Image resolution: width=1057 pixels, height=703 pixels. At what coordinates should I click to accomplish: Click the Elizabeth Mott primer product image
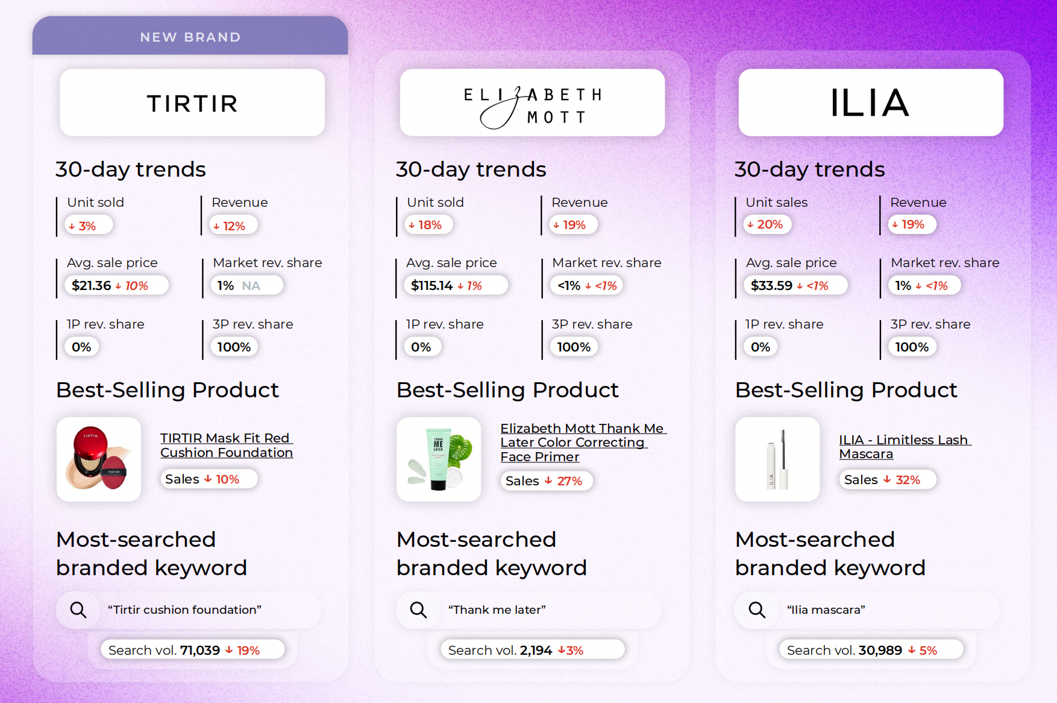[x=439, y=459]
